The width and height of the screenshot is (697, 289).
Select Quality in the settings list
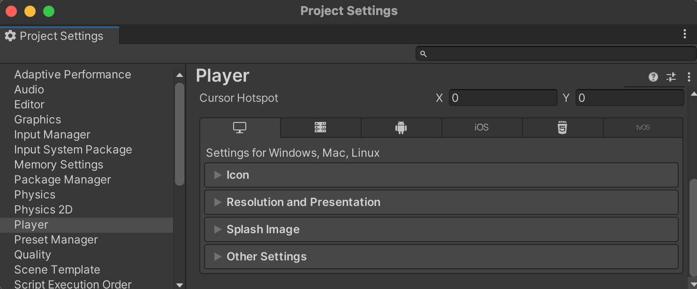32,255
